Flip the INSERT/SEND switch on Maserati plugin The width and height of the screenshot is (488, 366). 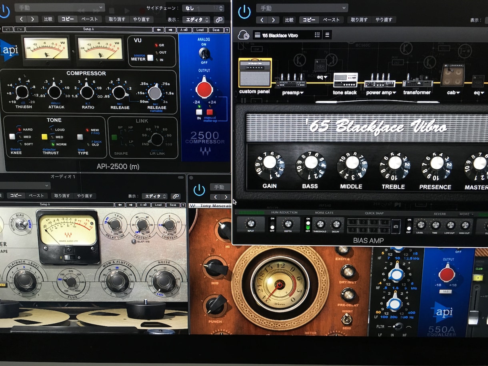coord(346,319)
